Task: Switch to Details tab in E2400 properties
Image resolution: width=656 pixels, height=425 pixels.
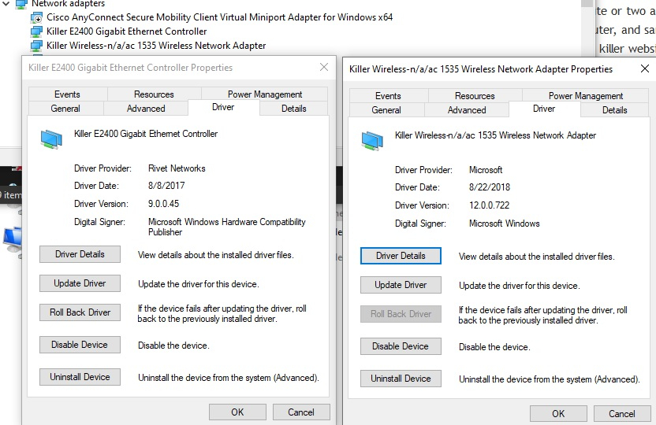Action: point(293,109)
